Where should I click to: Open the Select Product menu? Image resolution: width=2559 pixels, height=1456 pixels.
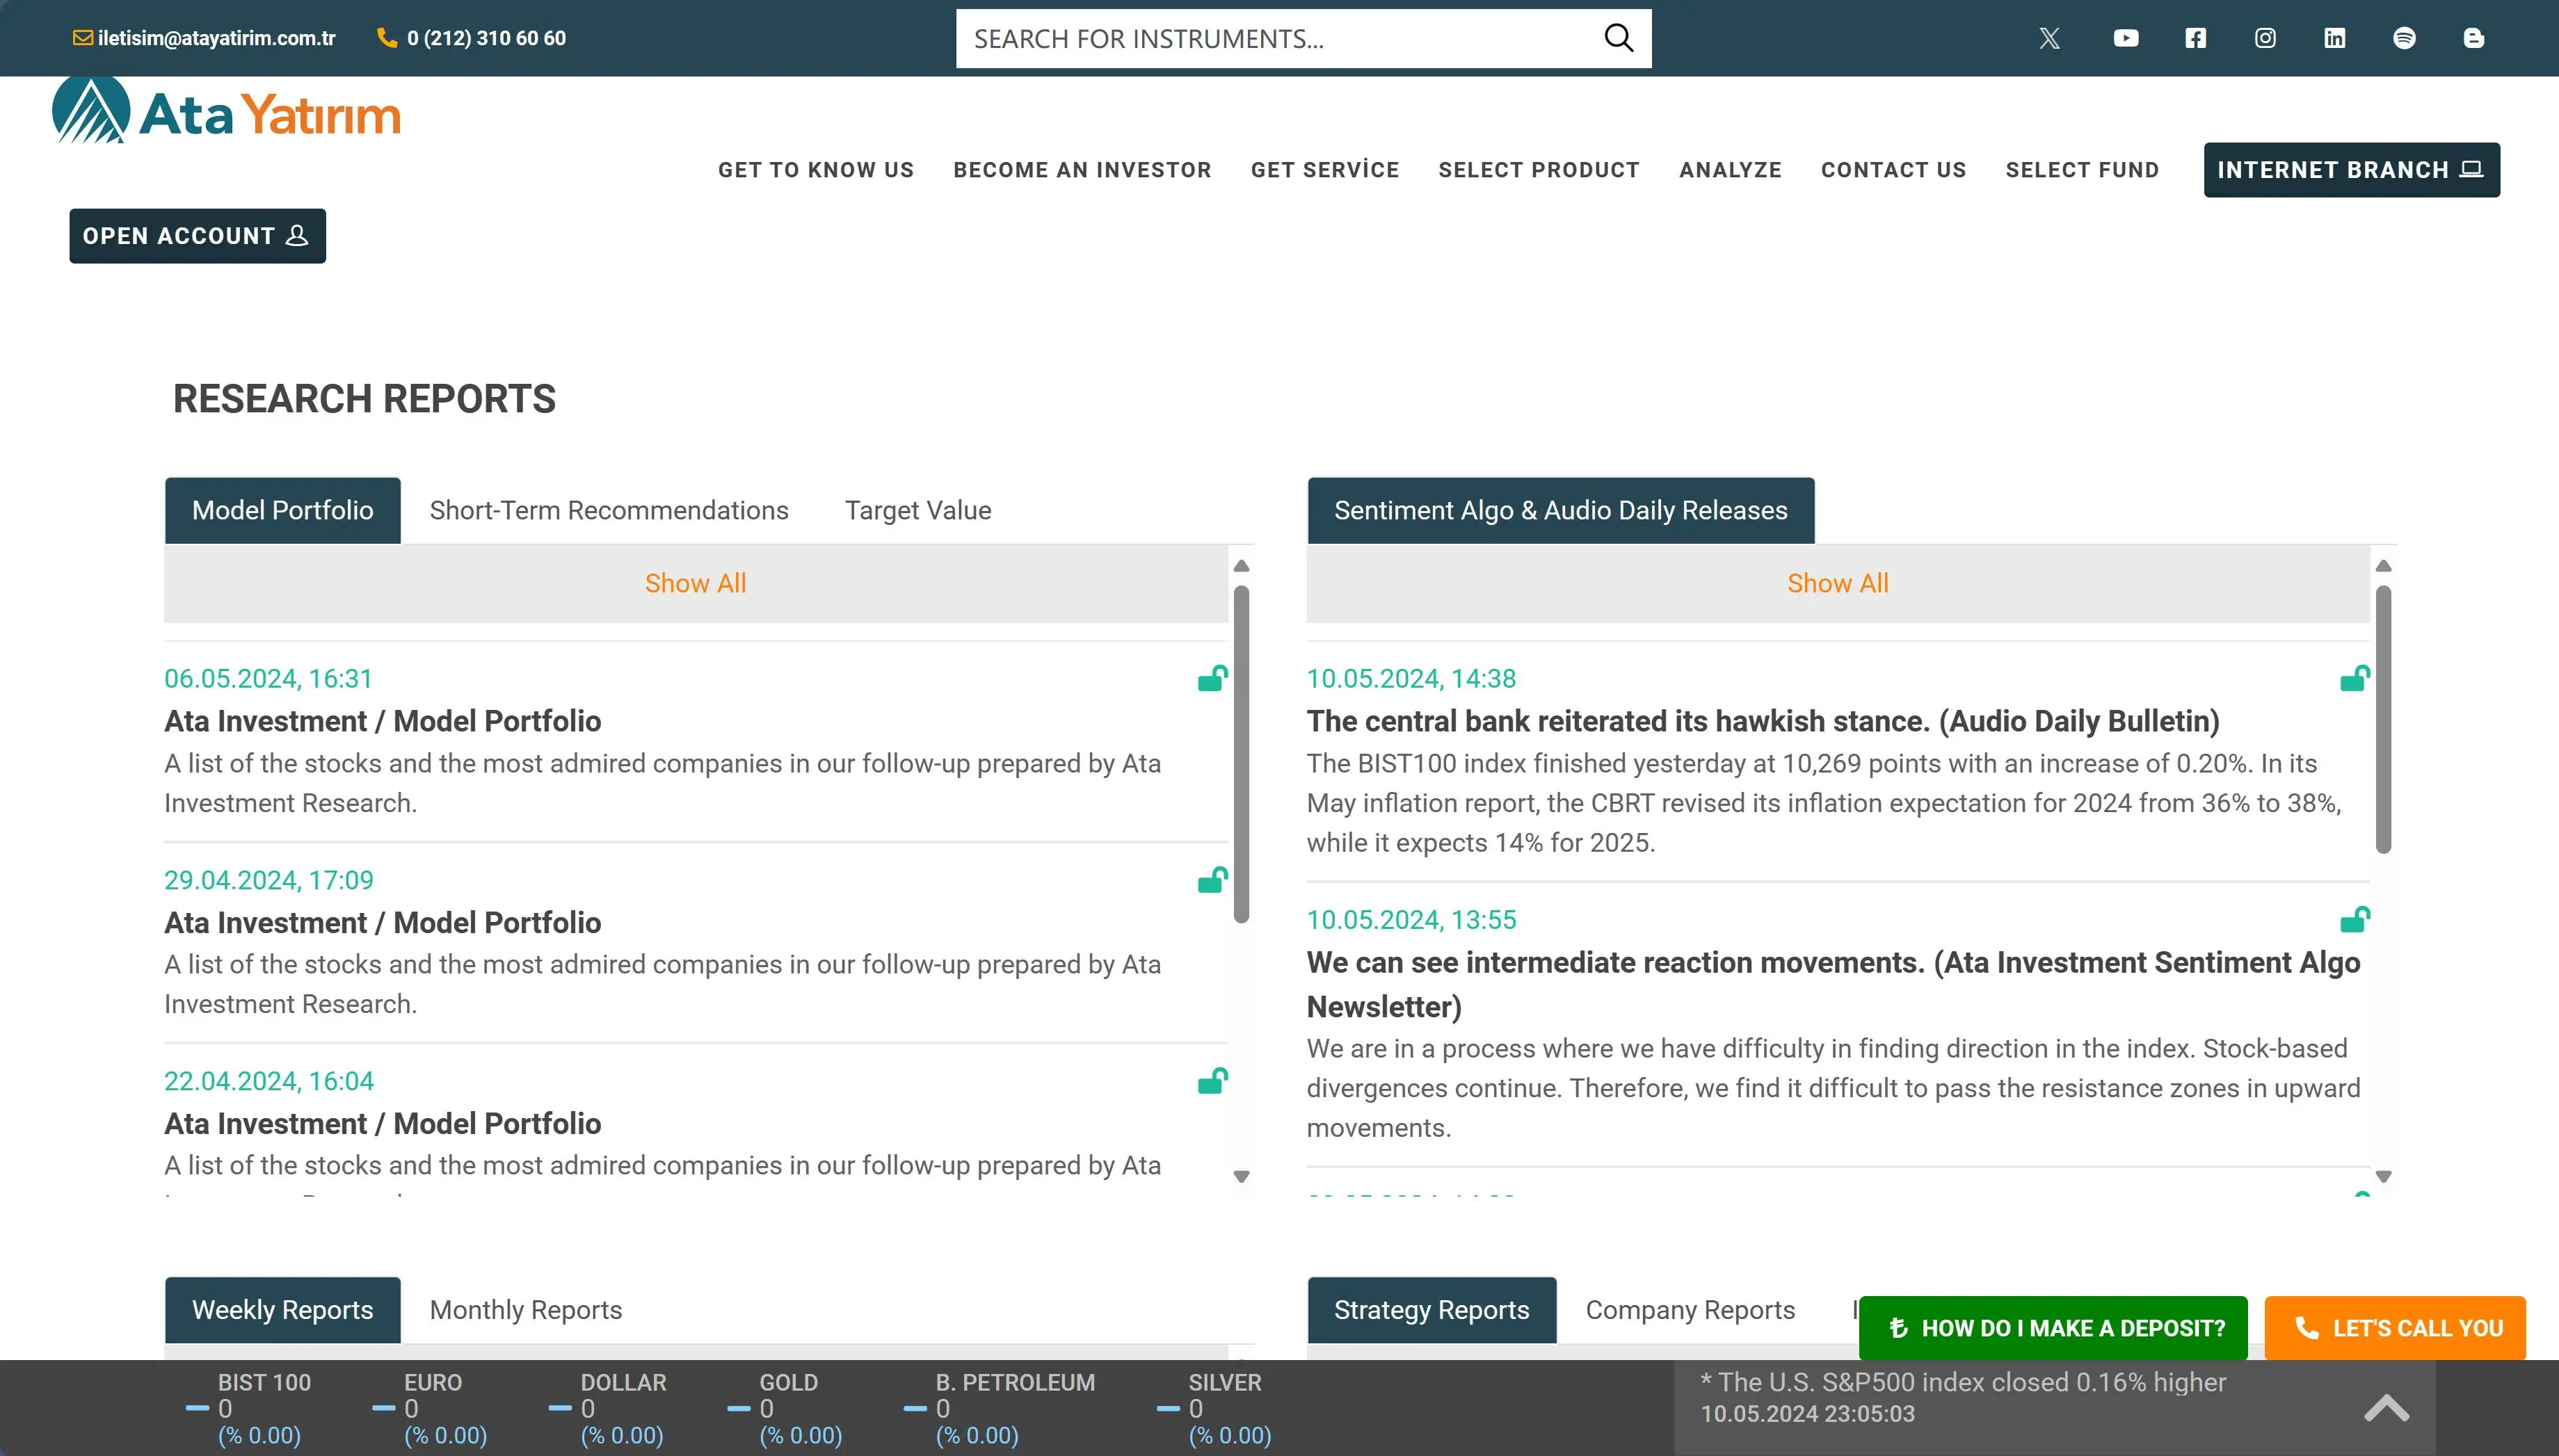(1539, 170)
